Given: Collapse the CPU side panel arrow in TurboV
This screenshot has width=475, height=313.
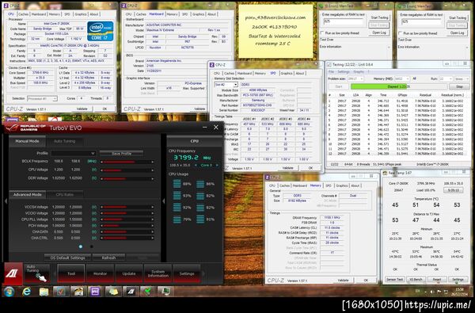Looking at the screenshot, I should (x=164, y=200).
